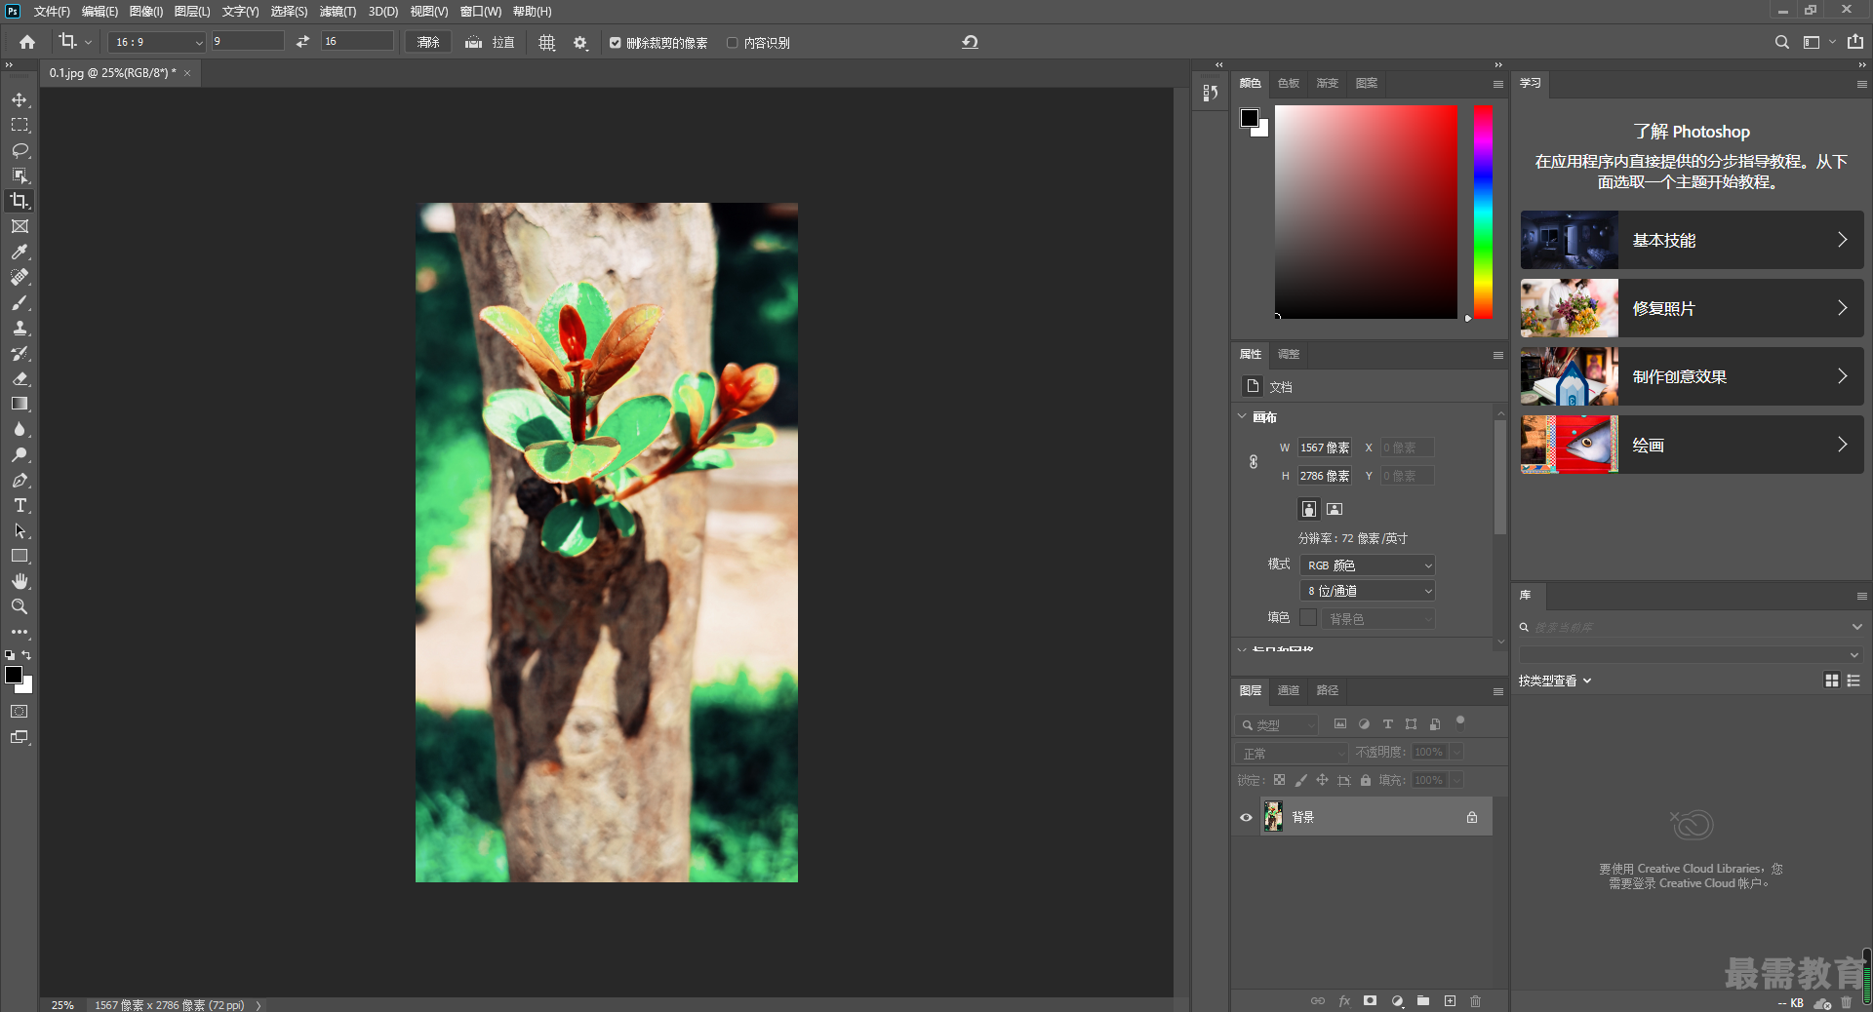Swap width and height crop values
1873x1012 pixels.
point(302,42)
